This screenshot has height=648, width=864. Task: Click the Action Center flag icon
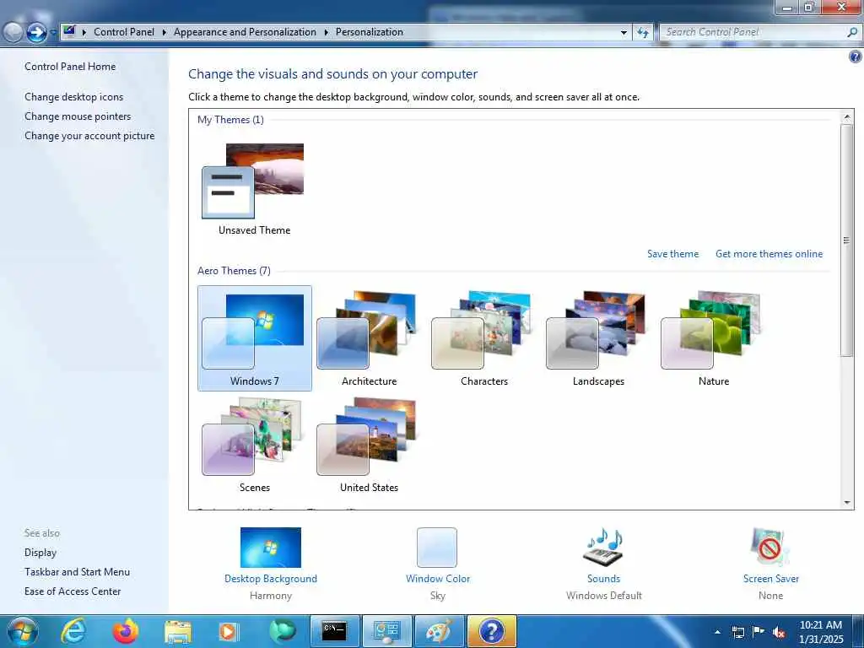(x=759, y=631)
